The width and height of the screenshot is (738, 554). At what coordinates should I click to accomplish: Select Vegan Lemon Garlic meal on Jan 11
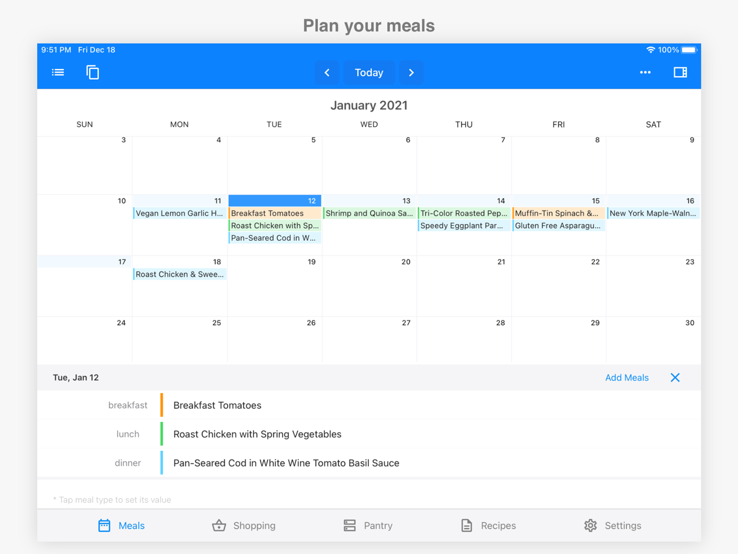180,214
